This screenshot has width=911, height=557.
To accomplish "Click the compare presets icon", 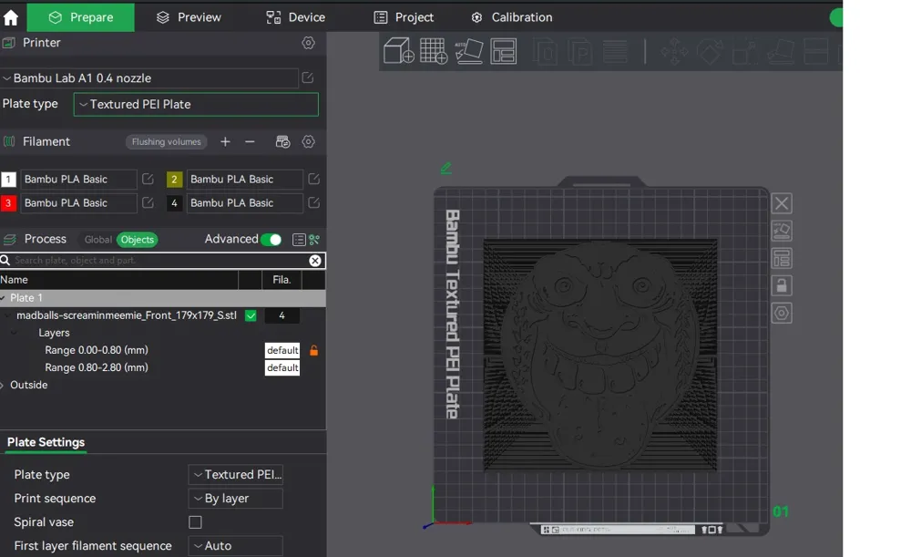I will coord(314,240).
